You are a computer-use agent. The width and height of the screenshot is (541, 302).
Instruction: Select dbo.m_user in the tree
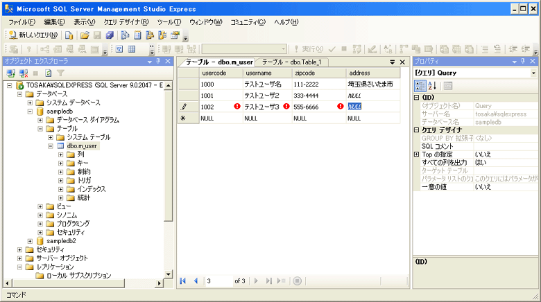pyautogui.click(x=82, y=146)
